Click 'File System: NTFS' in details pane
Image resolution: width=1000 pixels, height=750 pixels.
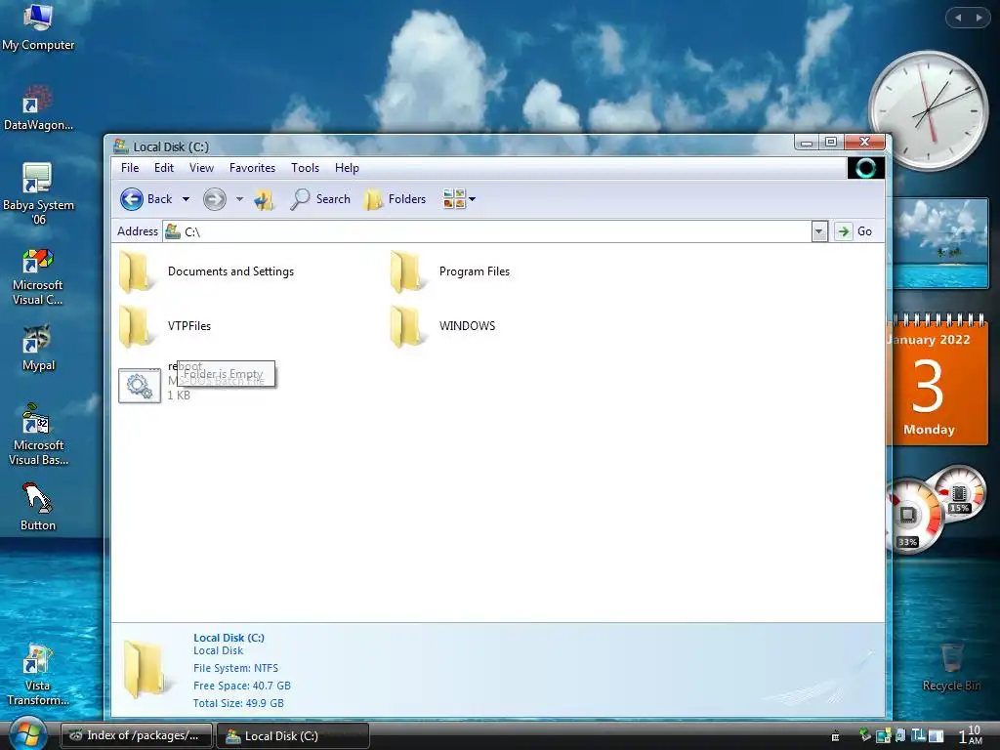coord(236,668)
